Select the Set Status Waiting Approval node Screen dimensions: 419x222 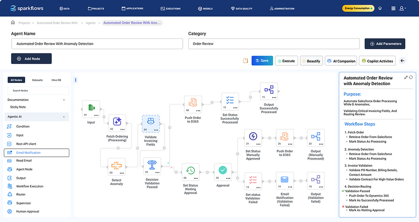[191, 172]
